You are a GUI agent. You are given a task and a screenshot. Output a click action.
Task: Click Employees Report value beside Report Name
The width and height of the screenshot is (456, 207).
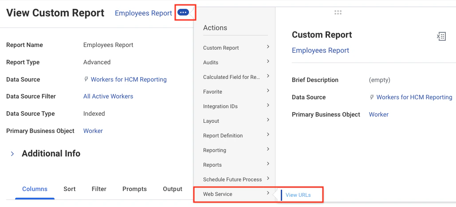click(108, 45)
